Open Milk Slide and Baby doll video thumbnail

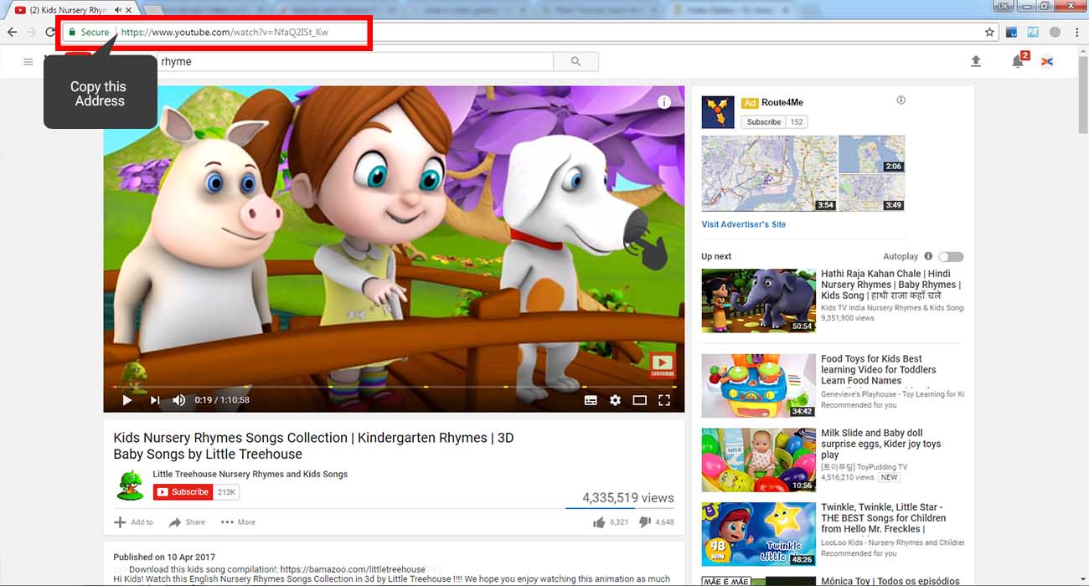pos(759,460)
